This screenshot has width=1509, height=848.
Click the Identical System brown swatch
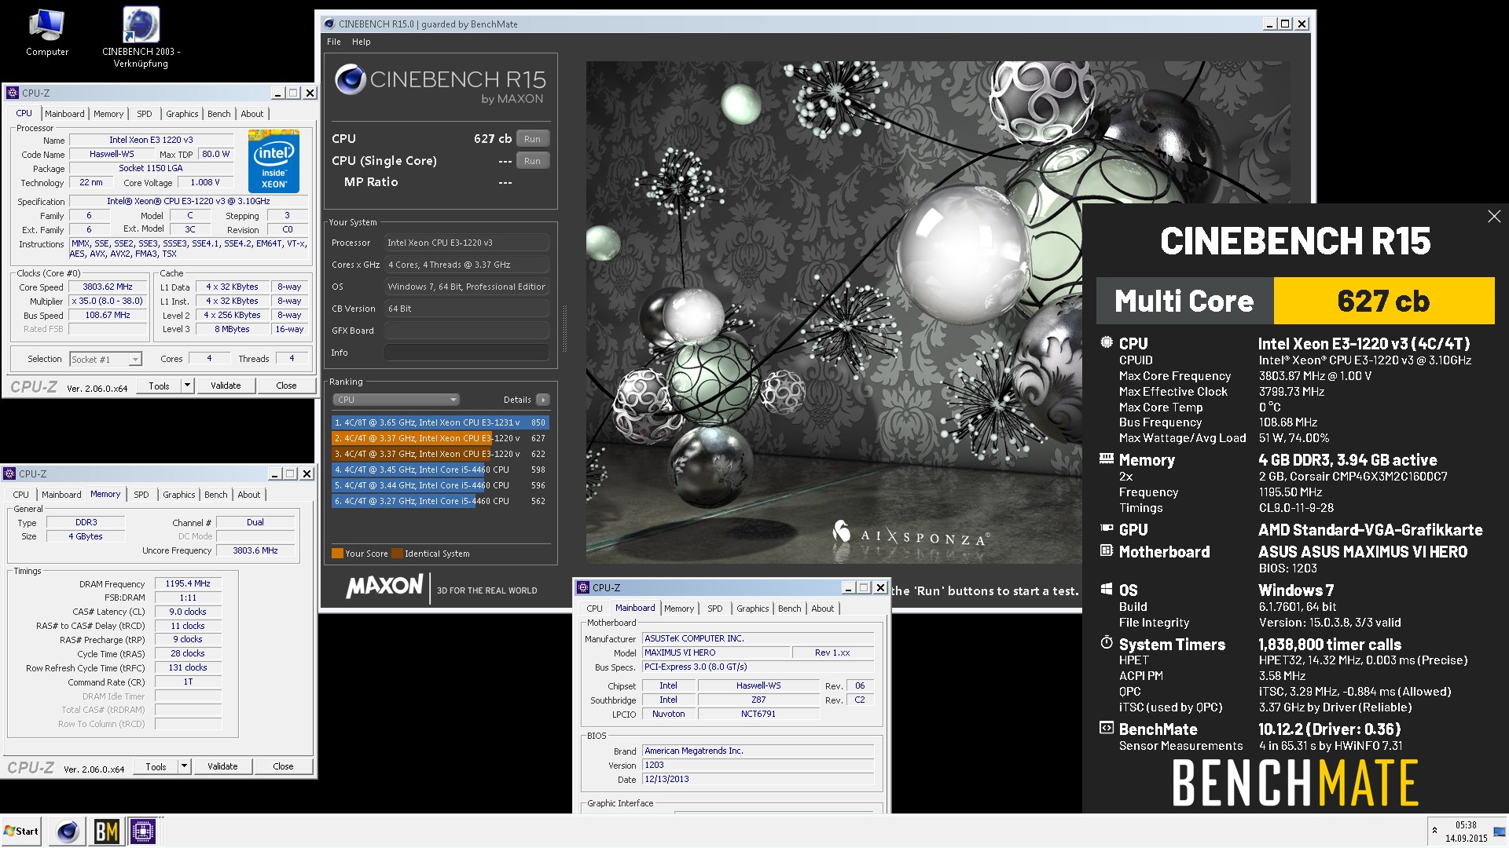(x=397, y=554)
